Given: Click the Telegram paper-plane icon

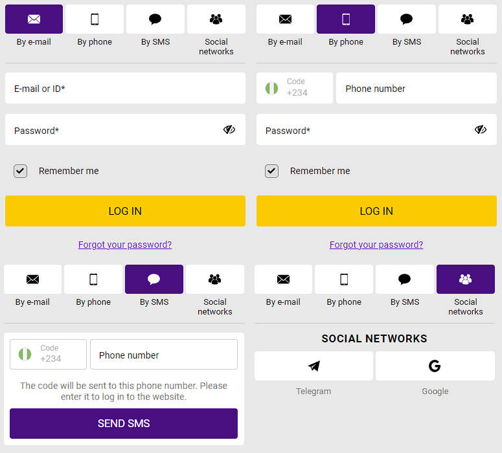Looking at the screenshot, I should (314, 366).
